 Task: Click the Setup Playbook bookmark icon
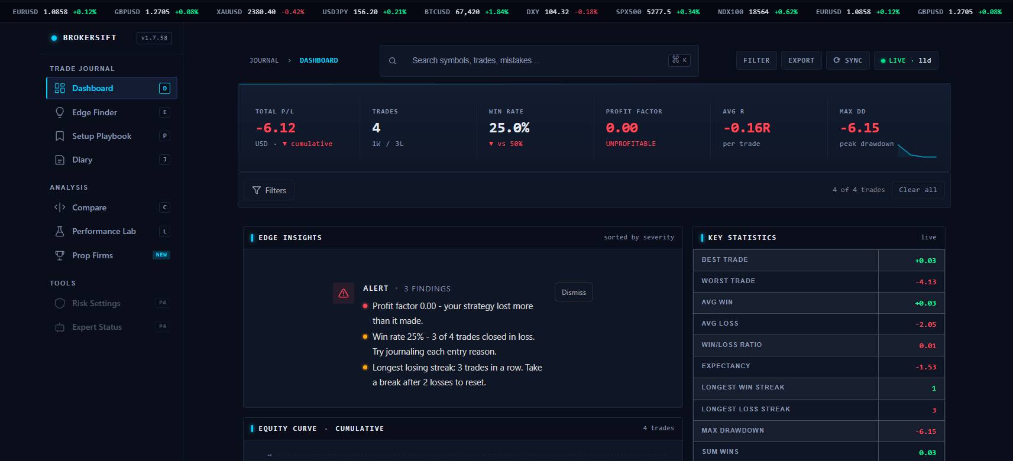[60, 136]
